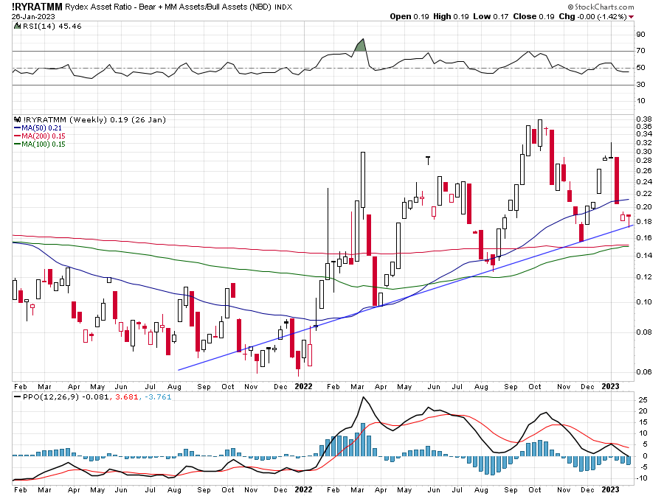Click the RSI(14) 45.46 indicator label
The image size is (664, 496).
pyautogui.click(x=52, y=26)
